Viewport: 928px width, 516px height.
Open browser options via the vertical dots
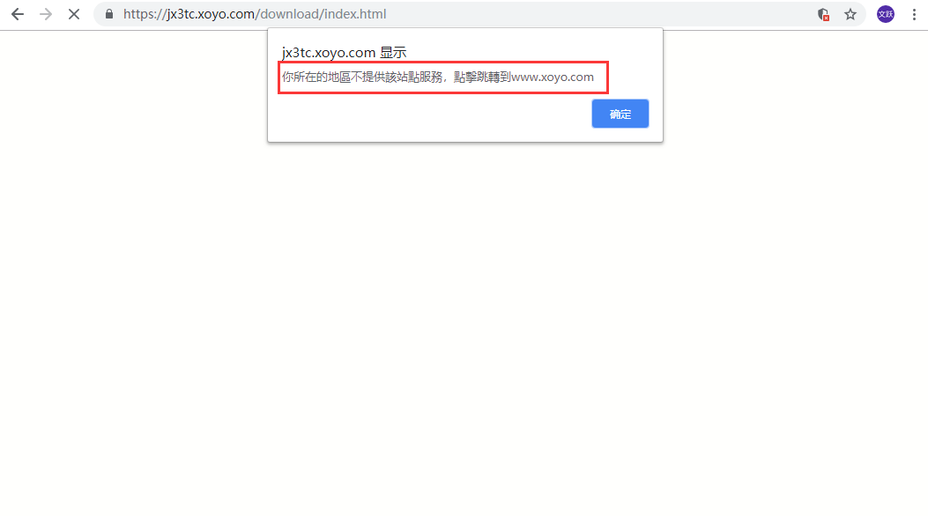(x=914, y=14)
